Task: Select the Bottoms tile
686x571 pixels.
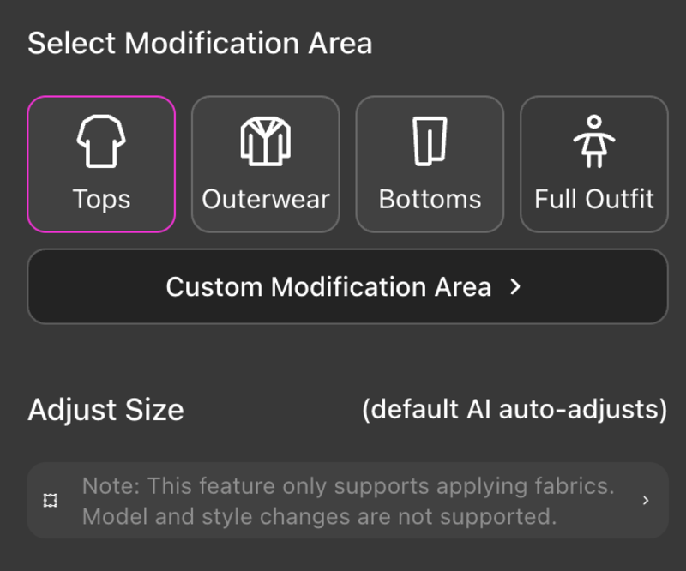Action: coord(430,163)
